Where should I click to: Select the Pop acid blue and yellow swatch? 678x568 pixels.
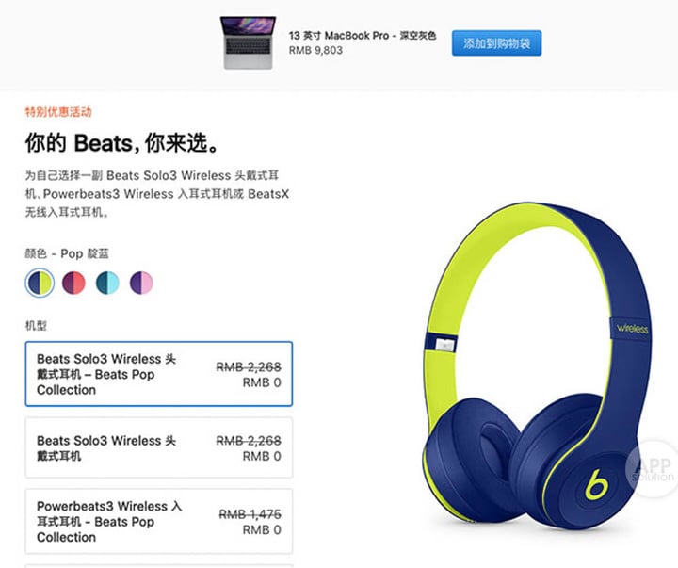point(40,283)
